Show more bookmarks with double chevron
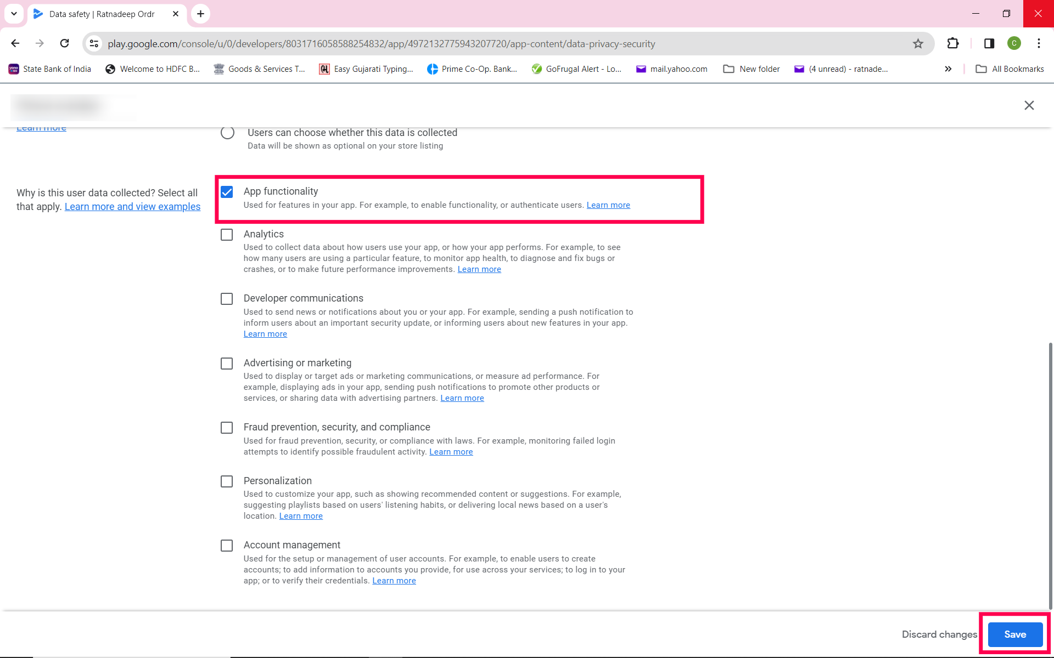The height and width of the screenshot is (658, 1054). [948, 69]
